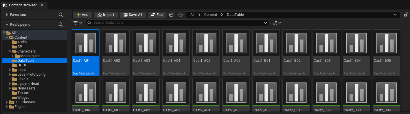Open the sort options menu
Screen dimensions: 410x114
pyautogui.click(x=277, y=23)
